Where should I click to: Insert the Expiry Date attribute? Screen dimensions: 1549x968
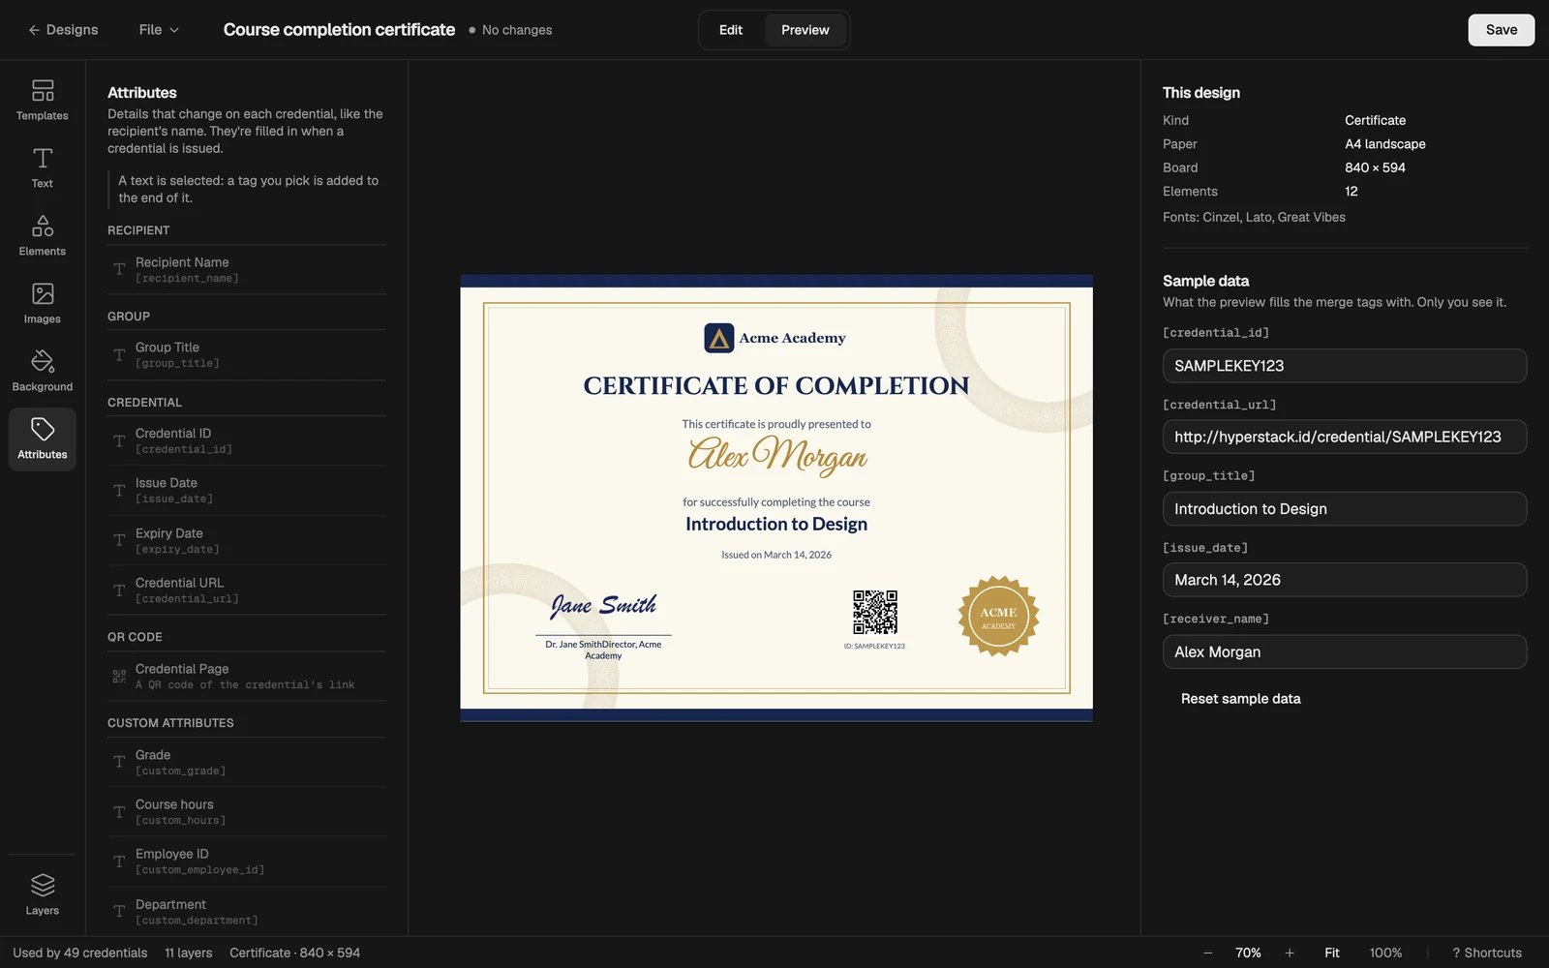pos(247,541)
